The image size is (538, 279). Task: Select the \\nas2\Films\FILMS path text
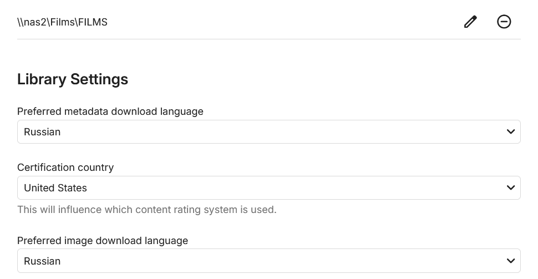point(62,22)
